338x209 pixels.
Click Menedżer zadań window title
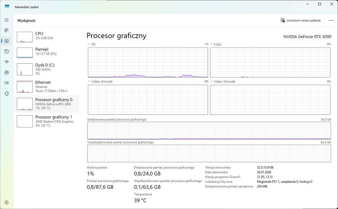(x=27, y=7)
